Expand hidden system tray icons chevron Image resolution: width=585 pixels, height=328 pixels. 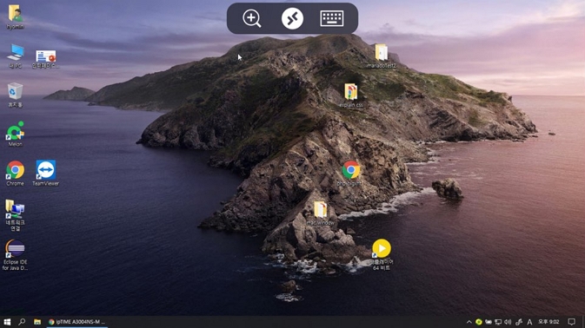(469, 322)
